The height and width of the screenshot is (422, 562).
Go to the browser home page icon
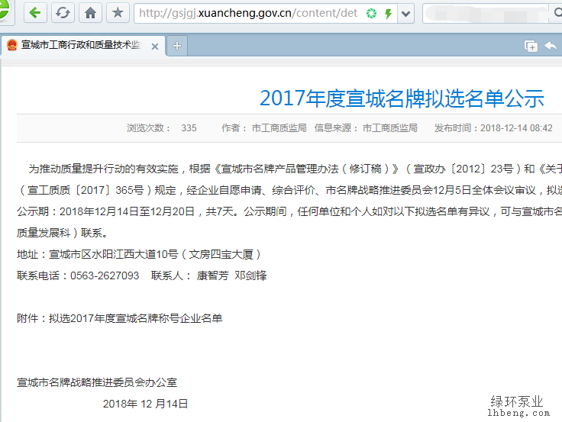point(90,13)
